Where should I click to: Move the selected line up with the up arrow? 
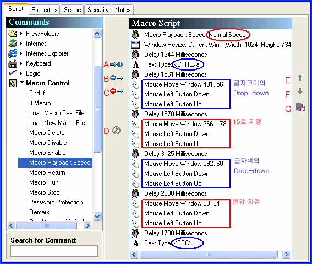point(300,78)
